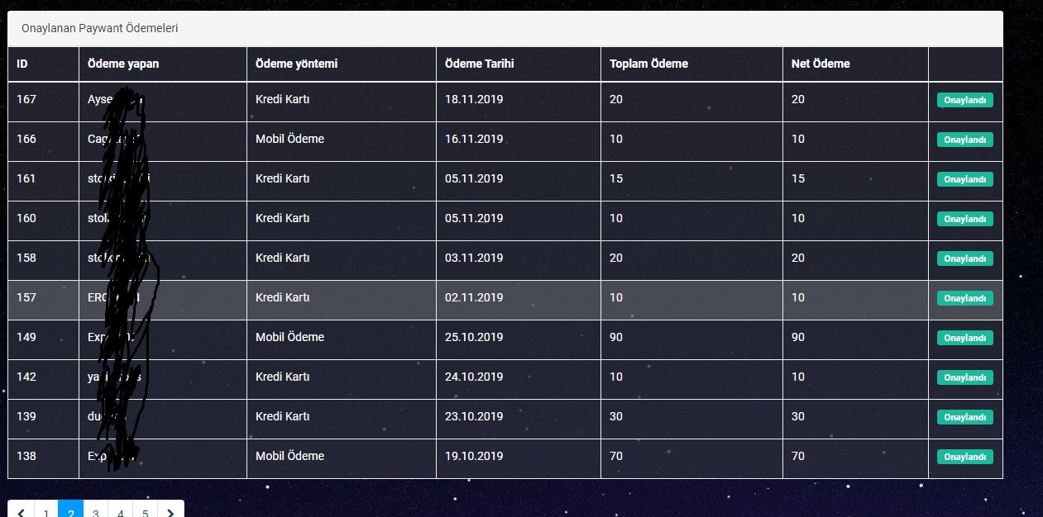This screenshot has height=517, width=1043.
Task: Click the Onaylanan Paywant Ödemeleri panel title
Action: pos(100,28)
